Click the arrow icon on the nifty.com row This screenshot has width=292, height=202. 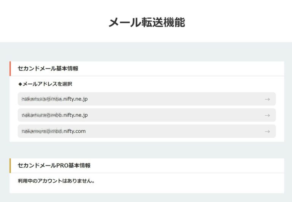tap(267, 132)
